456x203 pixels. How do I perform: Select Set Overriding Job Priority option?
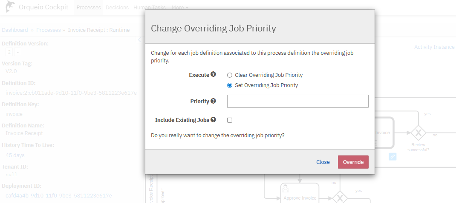pos(230,85)
